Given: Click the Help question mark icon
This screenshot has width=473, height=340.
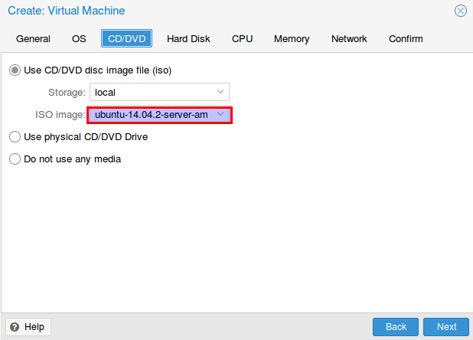Looking at the screenshot, I should coord(15,327).
